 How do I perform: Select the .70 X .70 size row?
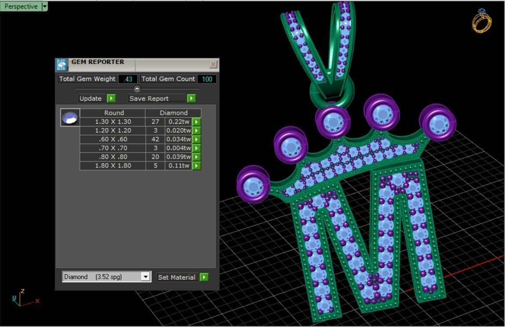point(113,148)
